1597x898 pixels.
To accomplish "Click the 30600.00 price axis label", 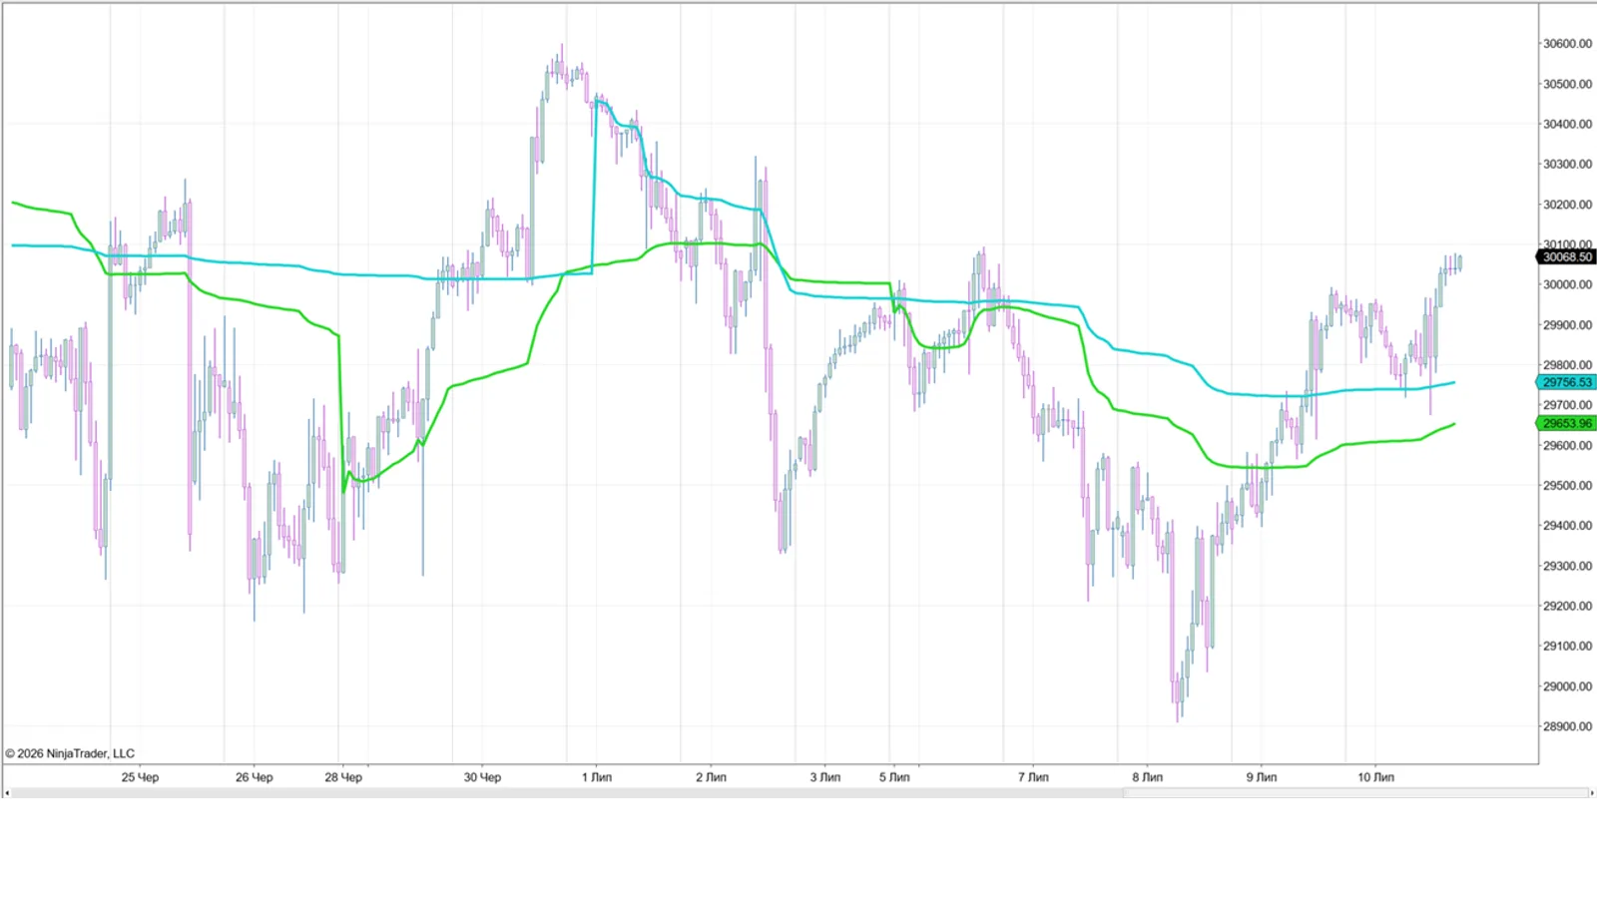I will [x=1567, y=44].
